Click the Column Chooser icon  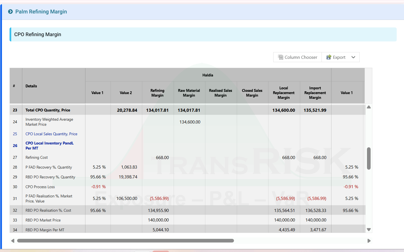click(x=280, y=57)
